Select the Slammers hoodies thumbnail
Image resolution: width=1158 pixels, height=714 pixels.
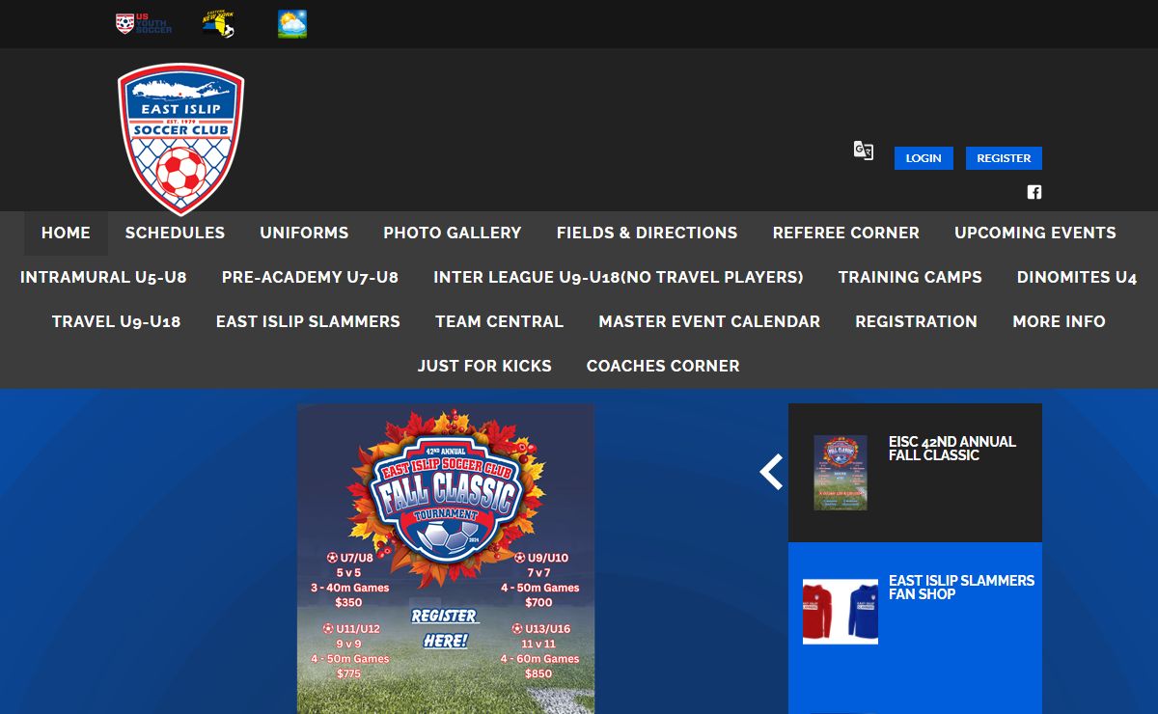tap(841, 612)
